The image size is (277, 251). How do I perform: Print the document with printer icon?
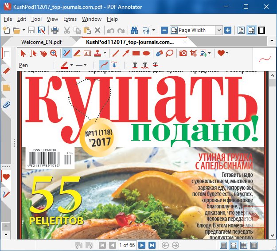click(55, 30)
